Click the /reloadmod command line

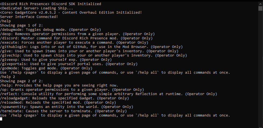pos(58,103)
